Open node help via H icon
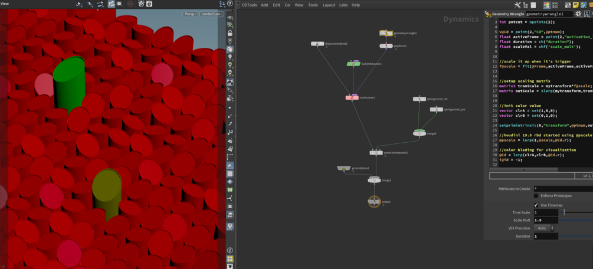Image resolution: width=593 pixels, height=269 pixels. 587,14
